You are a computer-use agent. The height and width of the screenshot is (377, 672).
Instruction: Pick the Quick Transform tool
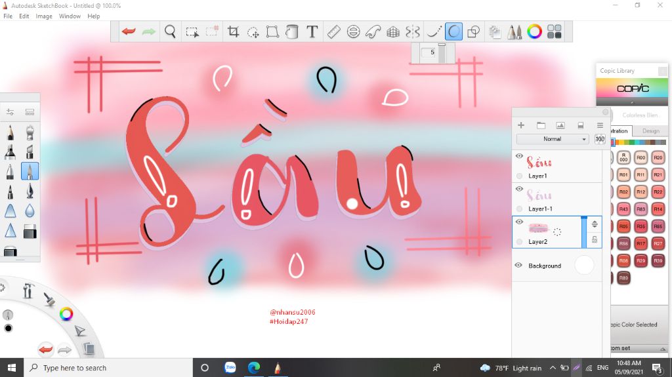253,31
